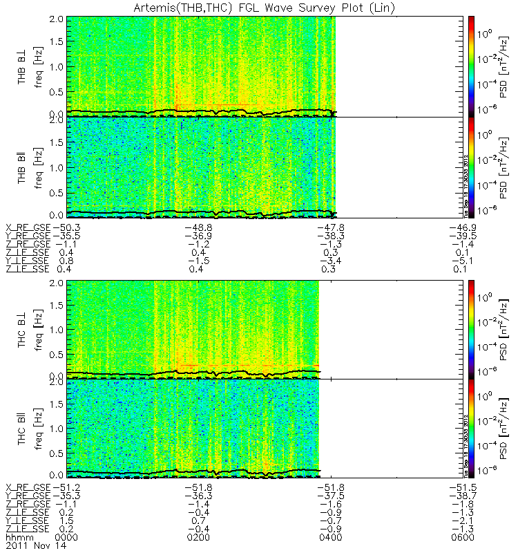Click the Y_RE_GSE value '-36.9'
The image size is (518, 553).
(x=198, y=236)
